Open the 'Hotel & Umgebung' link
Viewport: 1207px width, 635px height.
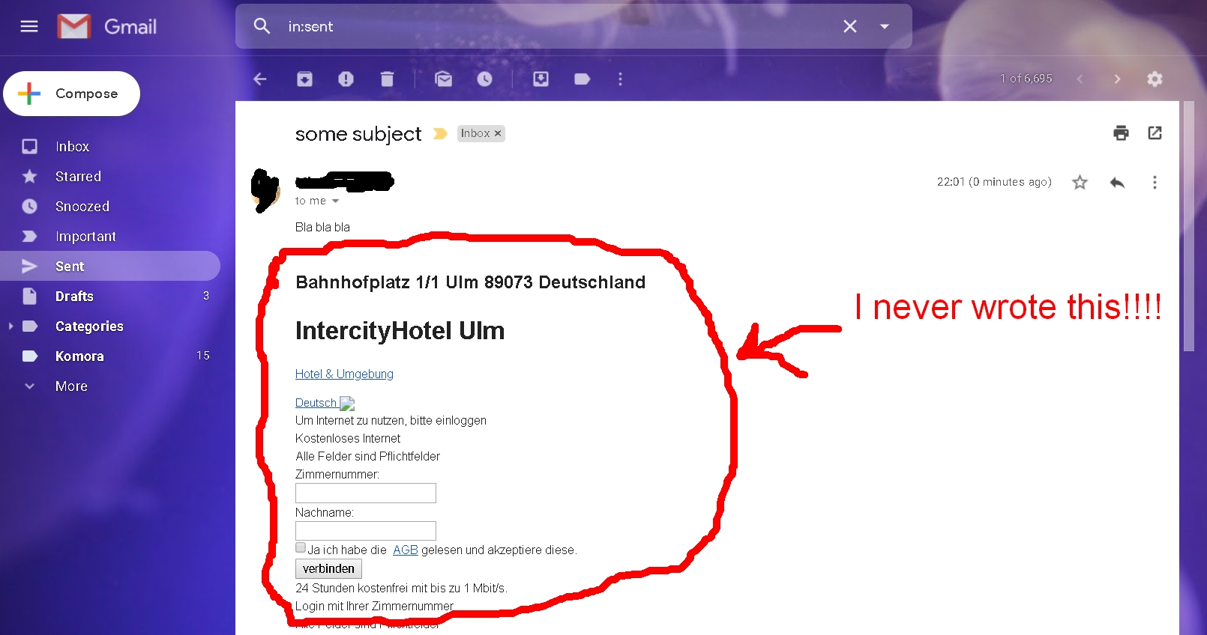(x=344, y=374)
